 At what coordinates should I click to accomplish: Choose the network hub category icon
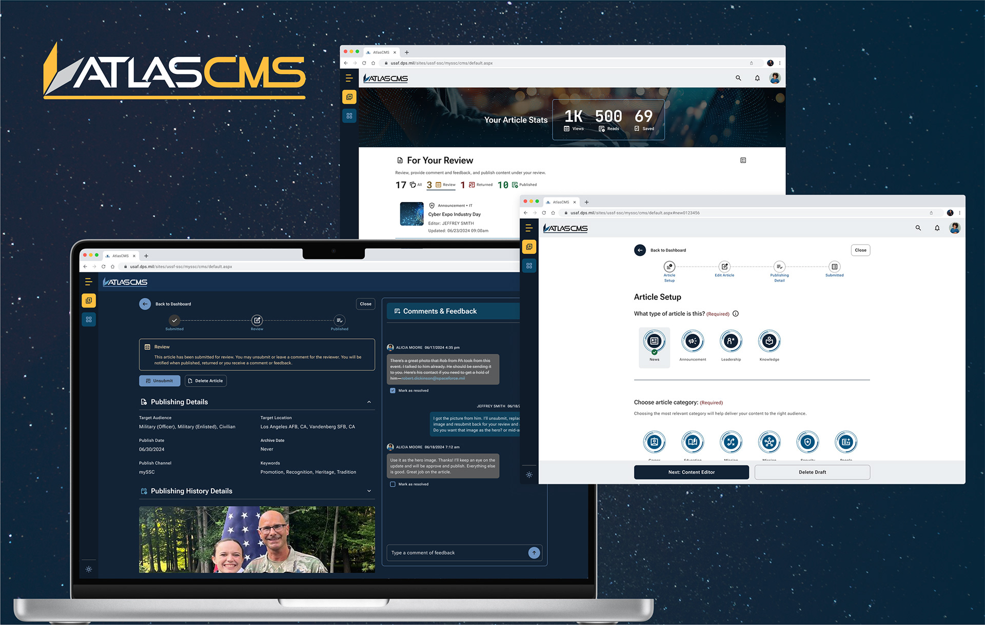tap(770, 442)
